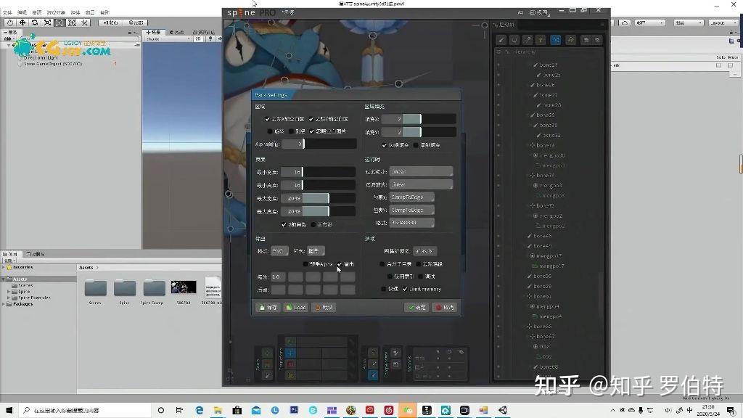The width and height of the screenshot is (743, 418).
Task: Click the highlighted blue weights tool in hierarchy toolbar
Action: coord(557,40)
